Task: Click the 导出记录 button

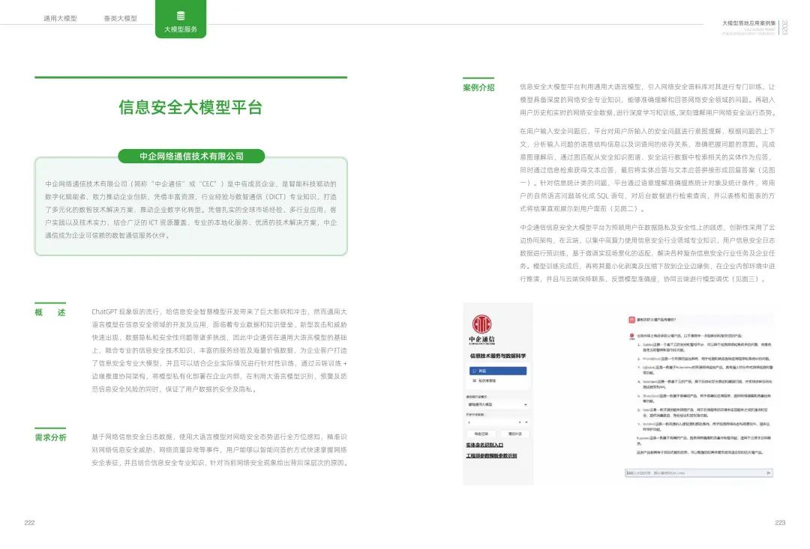Action: tap(481, 434)
